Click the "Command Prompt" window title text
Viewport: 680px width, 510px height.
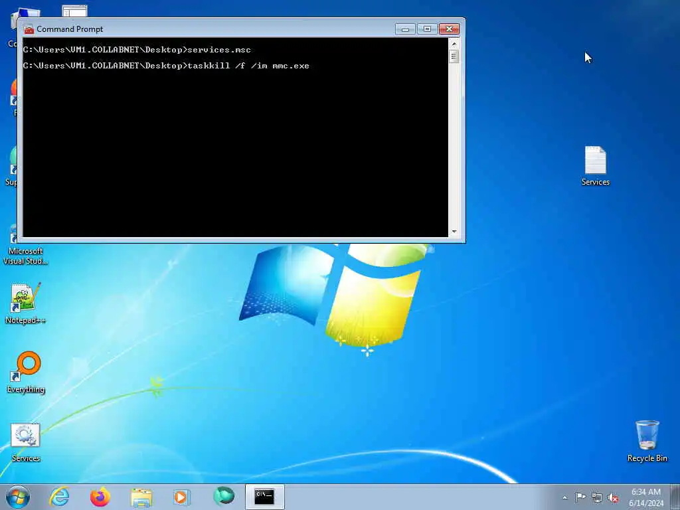(x=70, y=29)
